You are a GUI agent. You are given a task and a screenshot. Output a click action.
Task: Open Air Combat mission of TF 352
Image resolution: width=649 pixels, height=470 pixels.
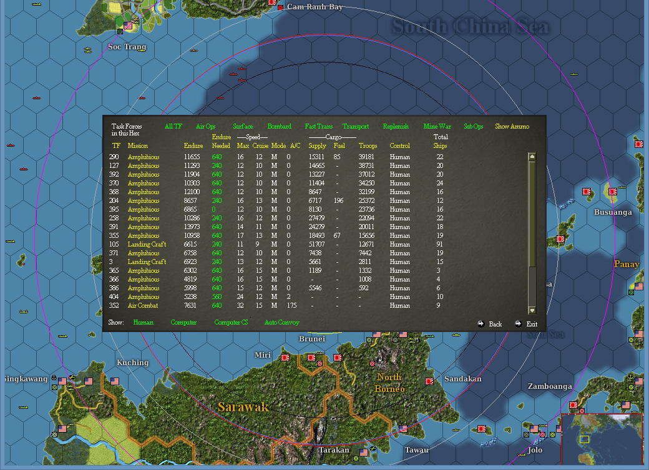pos(143,306)
